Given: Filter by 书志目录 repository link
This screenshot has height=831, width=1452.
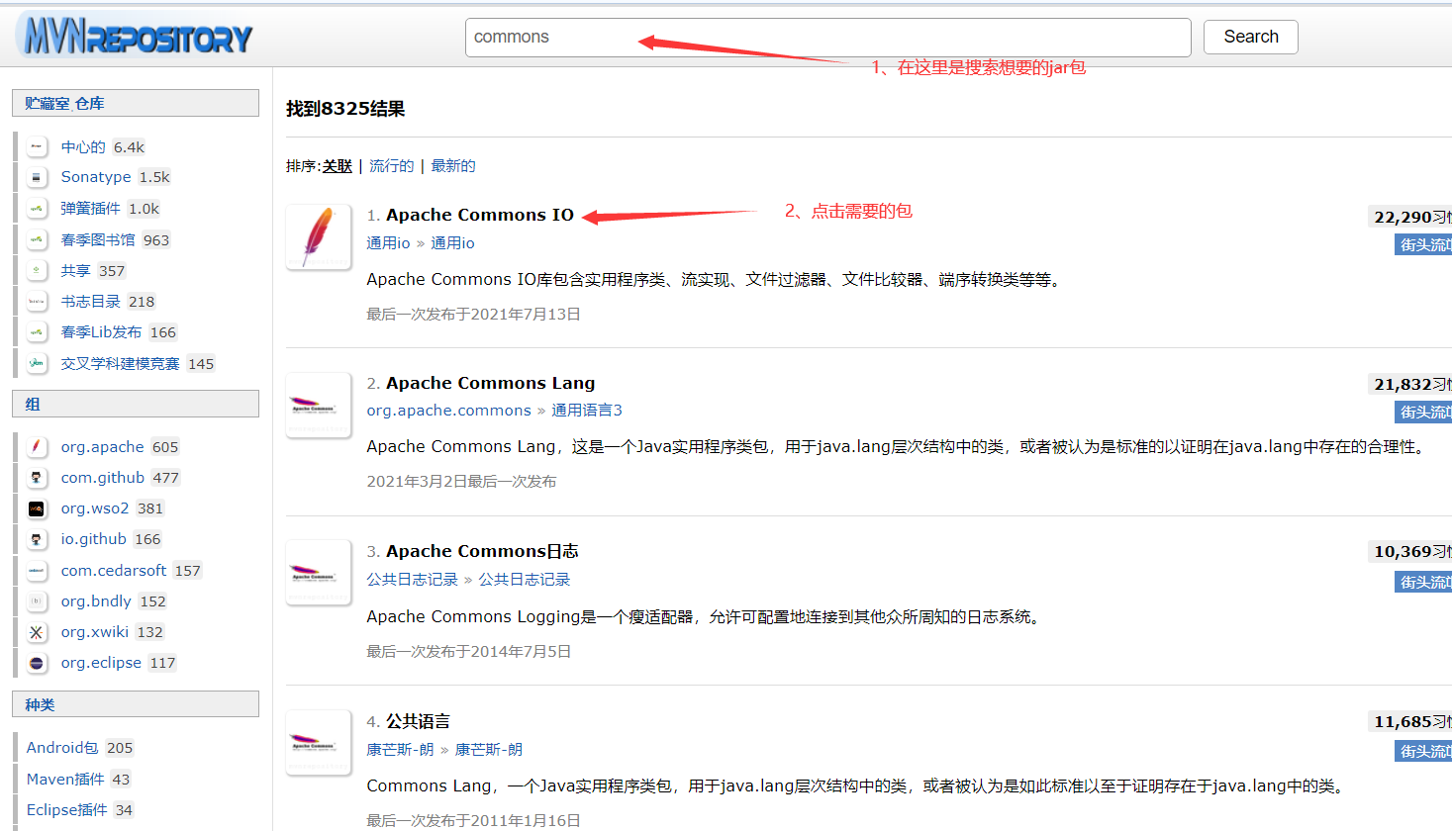Looking at the screenshot, I should [x=91, y=302].
